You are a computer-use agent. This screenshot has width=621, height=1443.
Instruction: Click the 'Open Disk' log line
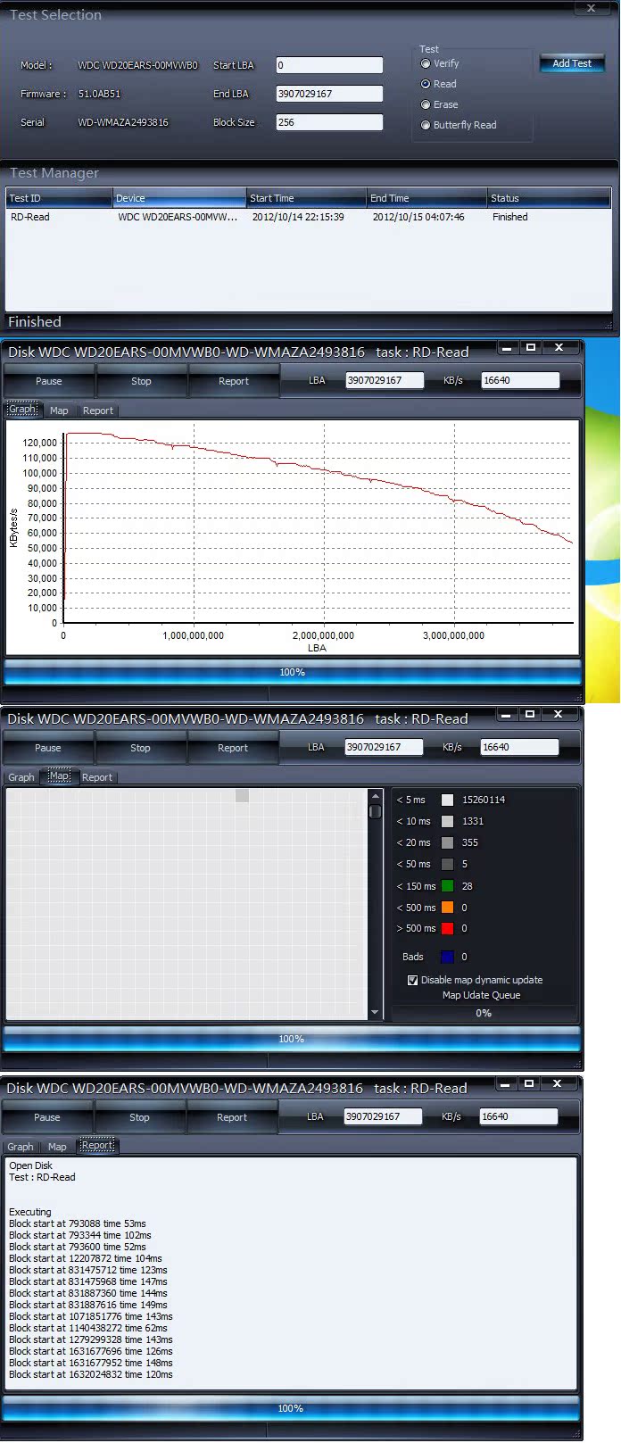click(x=31, y=1165)
